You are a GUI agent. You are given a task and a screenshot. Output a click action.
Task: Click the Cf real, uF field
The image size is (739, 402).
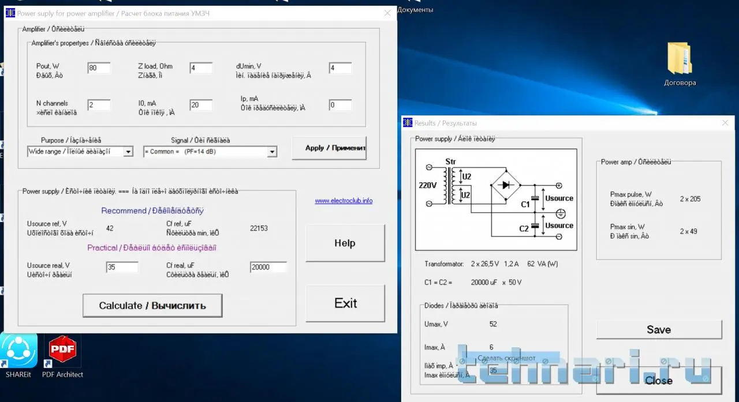pyautogui.click(x=268, y=267)
